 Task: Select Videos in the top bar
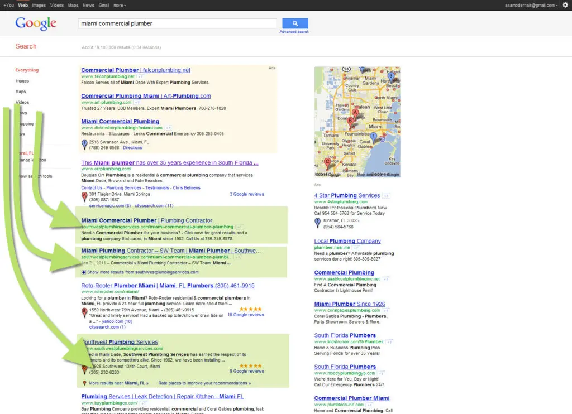tap(56, 5)
